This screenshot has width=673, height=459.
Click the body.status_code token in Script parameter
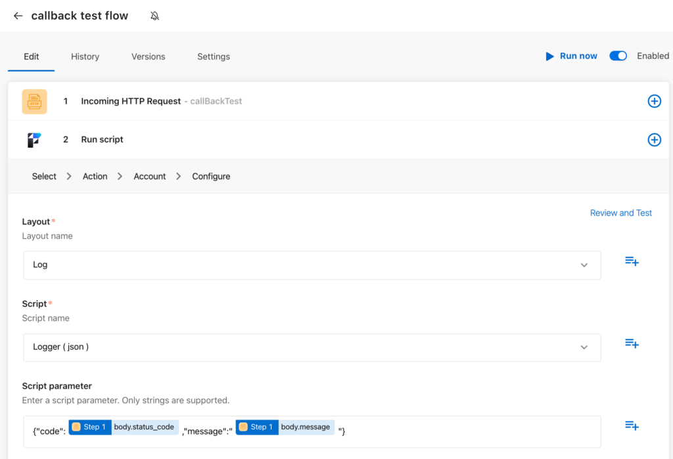(144, 427)
